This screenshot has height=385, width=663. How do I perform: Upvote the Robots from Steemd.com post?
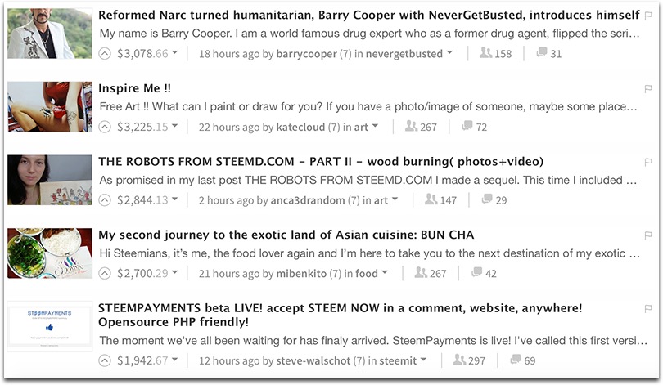tap(105, 199)
